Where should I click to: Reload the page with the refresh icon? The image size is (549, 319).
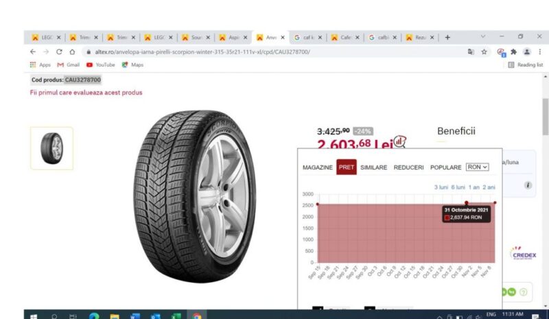59,51
